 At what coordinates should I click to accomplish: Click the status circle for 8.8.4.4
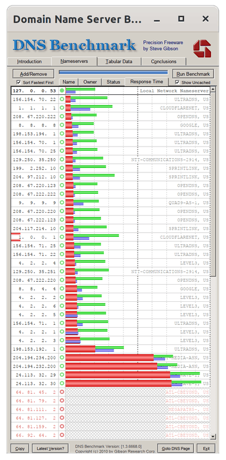tap(62, 289)
